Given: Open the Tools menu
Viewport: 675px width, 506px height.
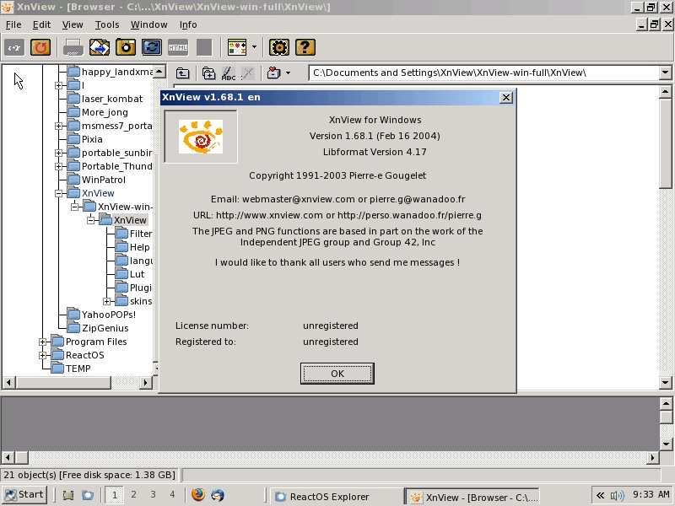Looking at the screenshot, I should [x=106, y=24].
